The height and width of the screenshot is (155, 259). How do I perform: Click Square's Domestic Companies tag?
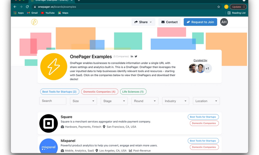[204, 123]
